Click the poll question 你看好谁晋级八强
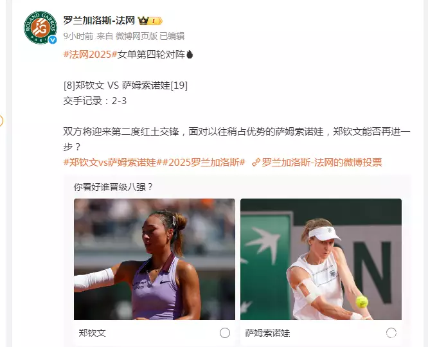The width and height of the screenshot is (428, 347). 113,187
